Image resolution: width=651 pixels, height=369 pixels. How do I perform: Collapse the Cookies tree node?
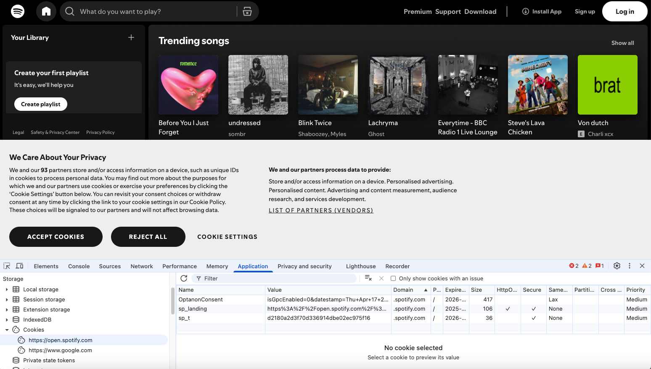pos(7,330)
